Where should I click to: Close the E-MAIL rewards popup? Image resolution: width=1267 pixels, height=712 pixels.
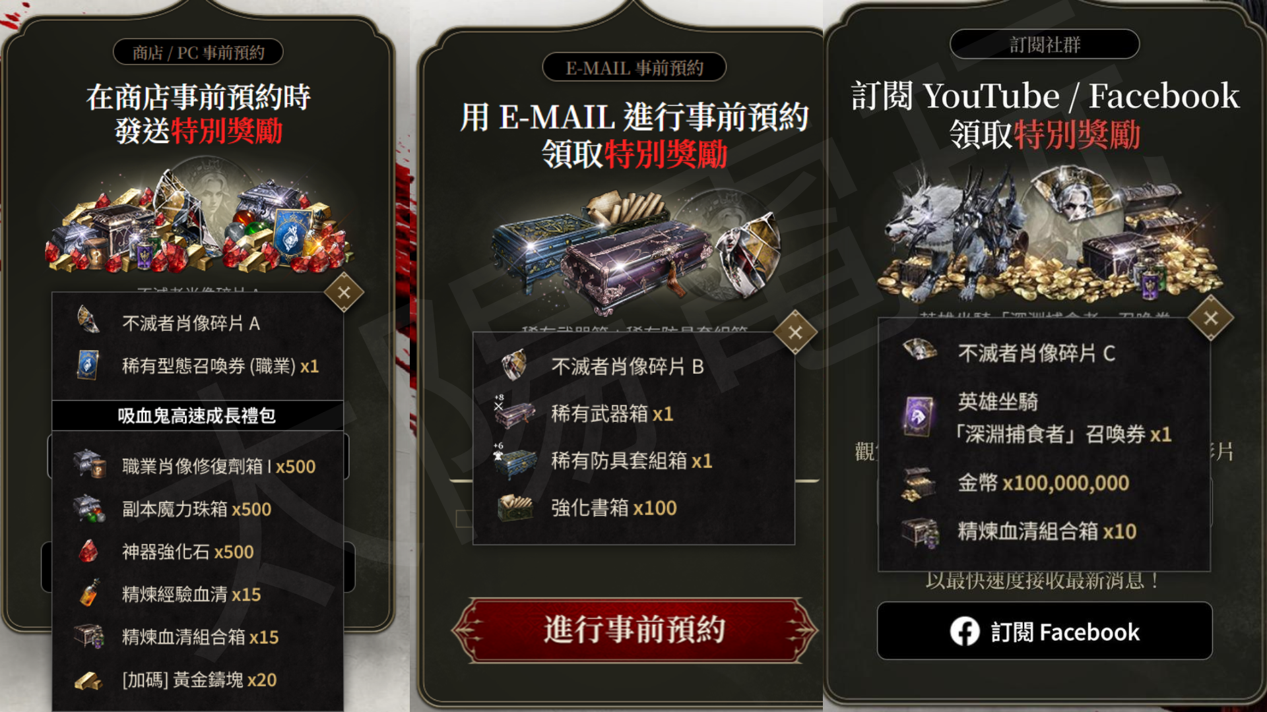tap(795, 332)
